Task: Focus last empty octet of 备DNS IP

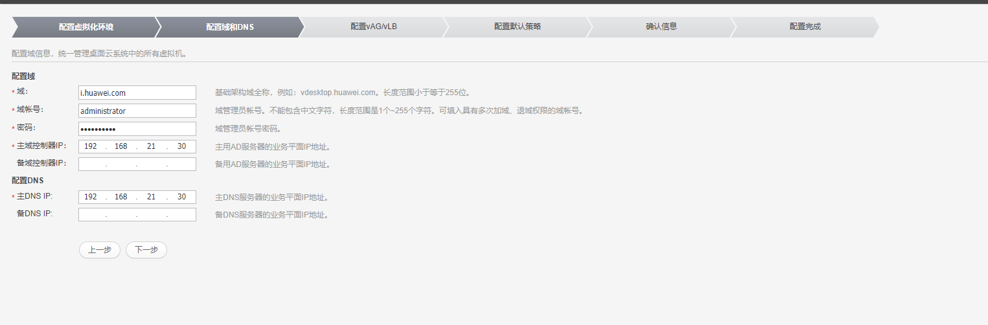Action: (181, 215)
